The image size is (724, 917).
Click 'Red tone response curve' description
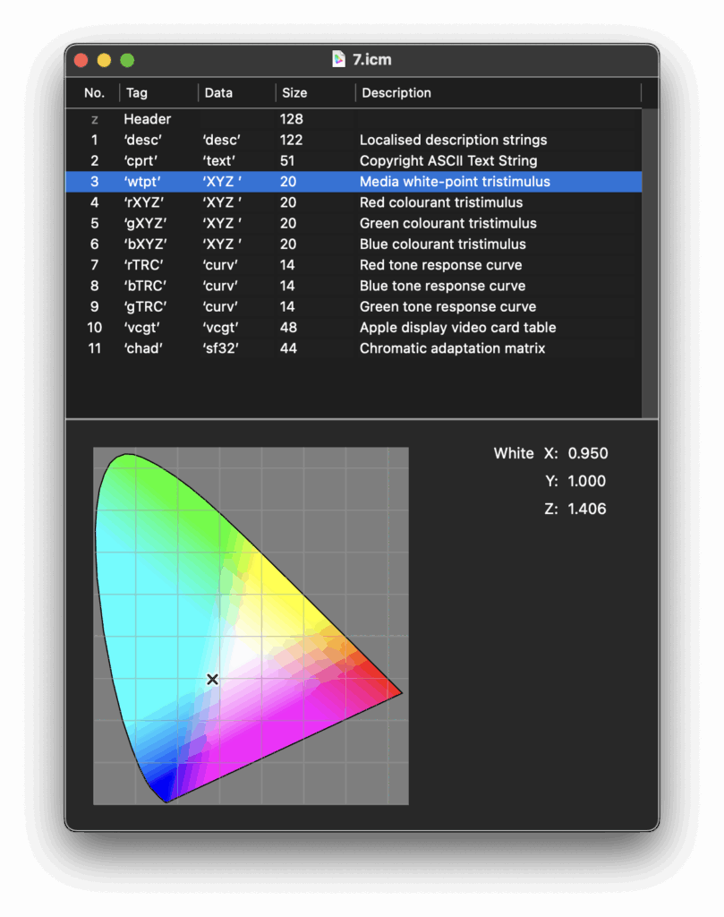440,265
